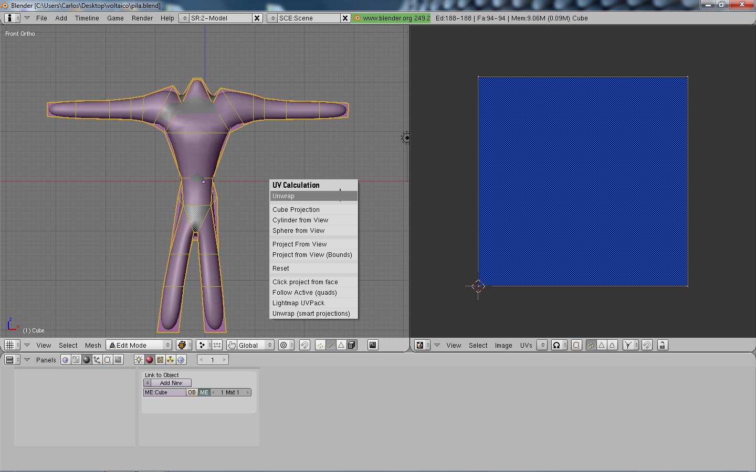Toggle occlude background geometry cube icon
This screenshot has height=472, width=756.
(x=352, y=345)
